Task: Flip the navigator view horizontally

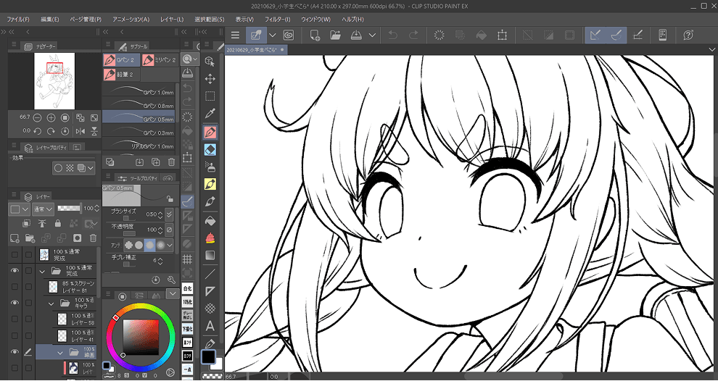Action: coord(81,131)
